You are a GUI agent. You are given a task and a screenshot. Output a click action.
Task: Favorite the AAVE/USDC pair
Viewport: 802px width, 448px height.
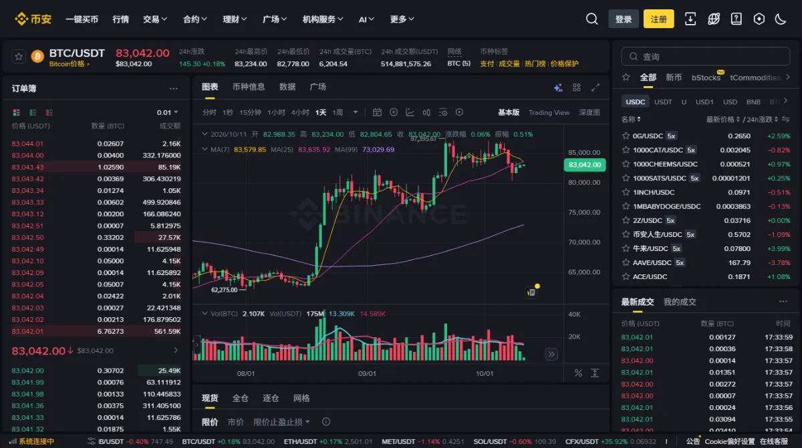[626, 262]
